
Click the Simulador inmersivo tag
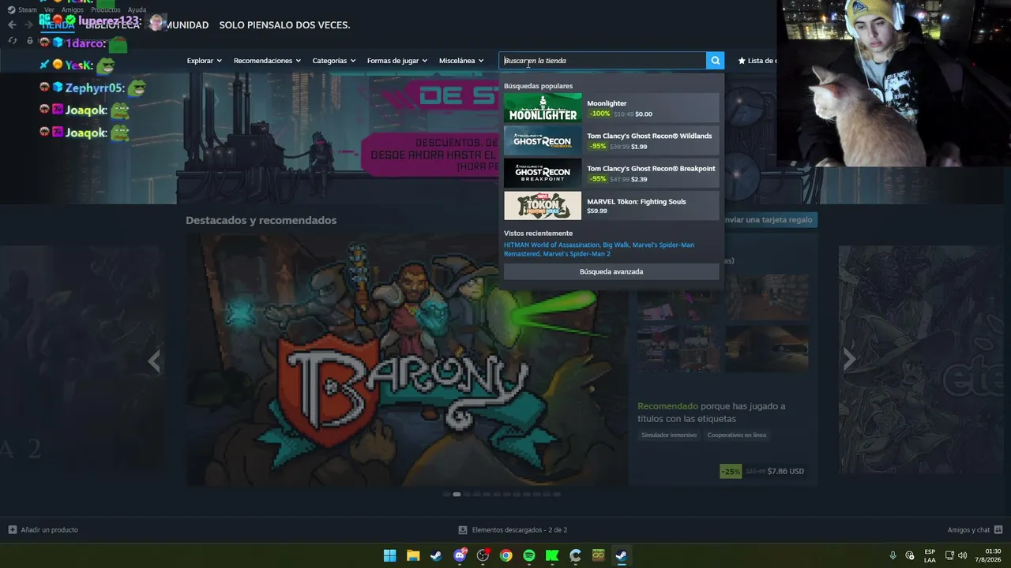pyautogui.click(x=669, y=435)
